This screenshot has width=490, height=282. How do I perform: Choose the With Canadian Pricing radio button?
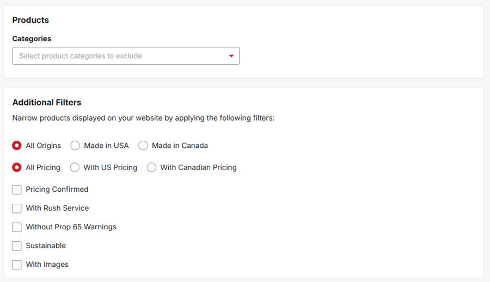151,167
